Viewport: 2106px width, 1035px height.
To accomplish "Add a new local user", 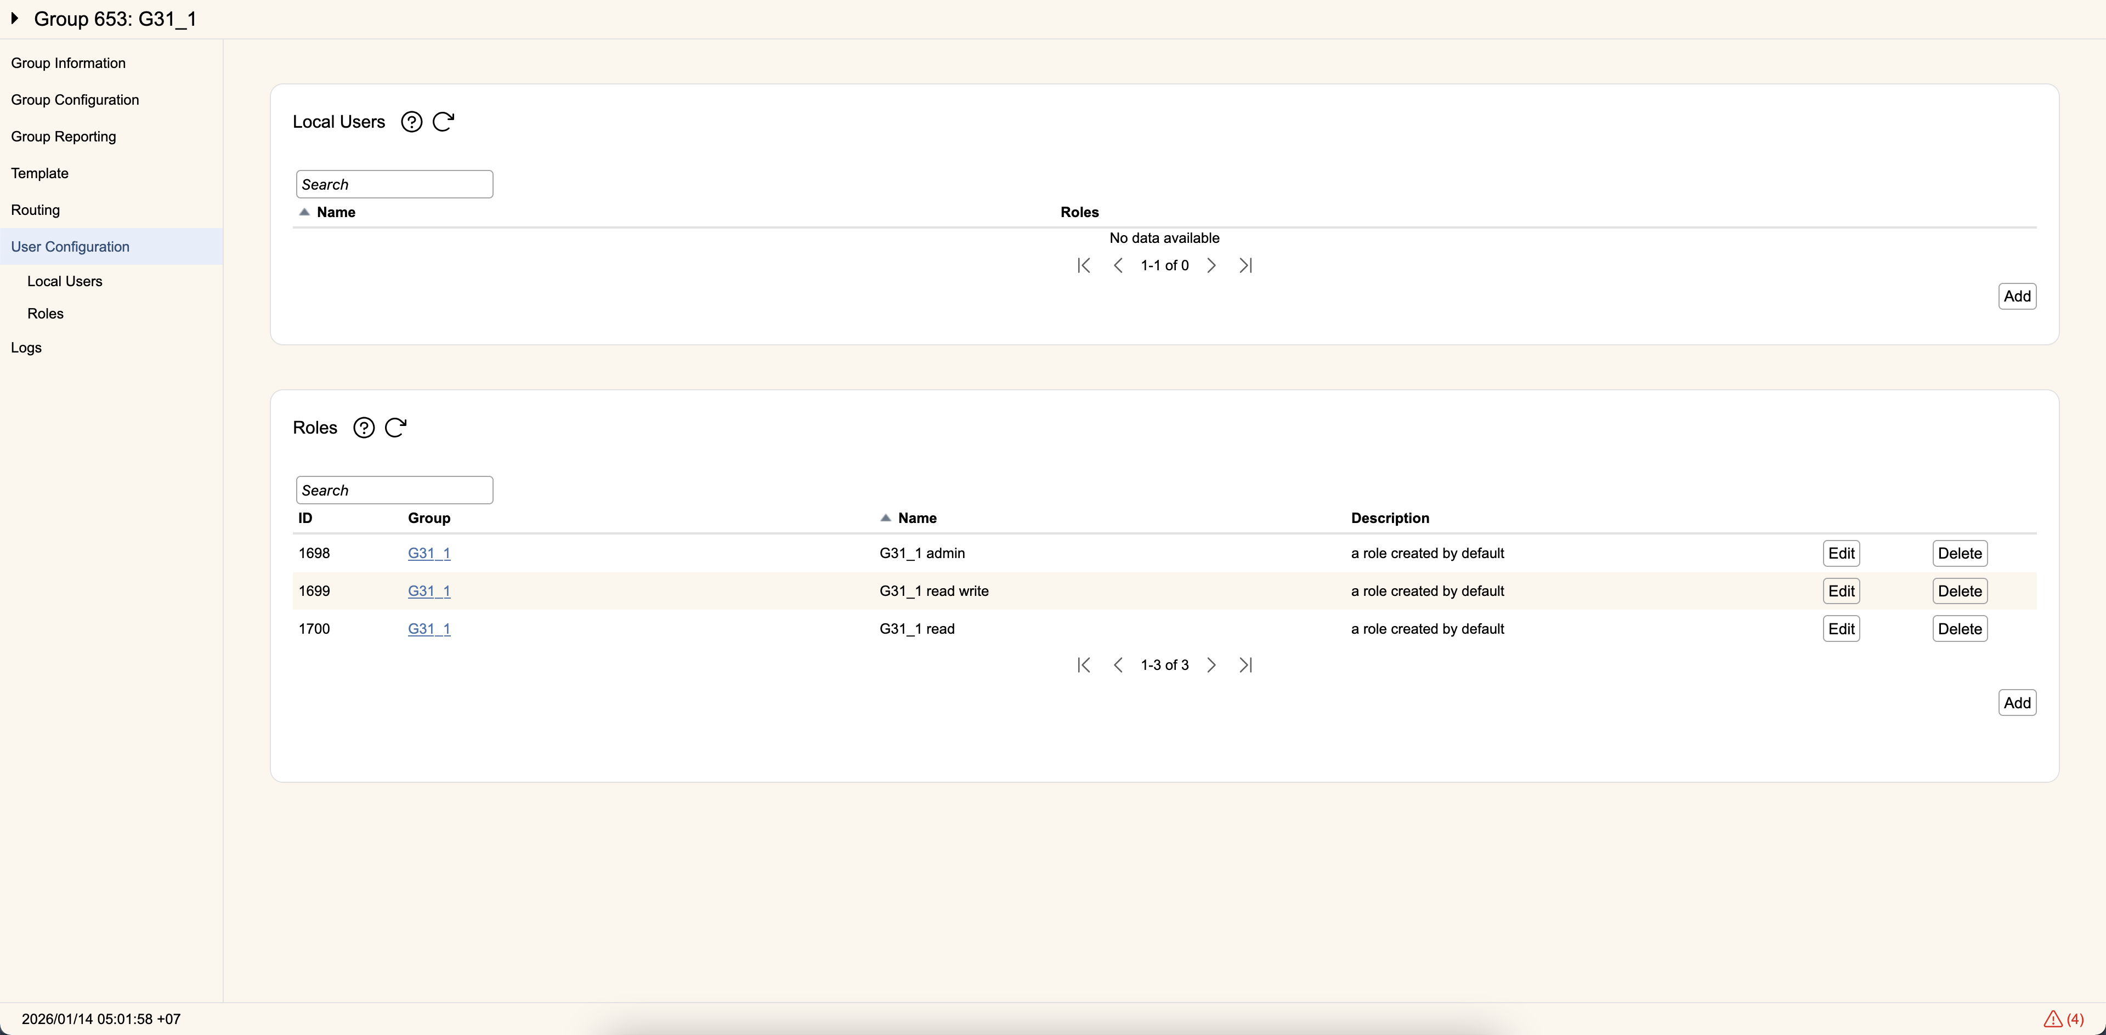I will coord(2017,295).
